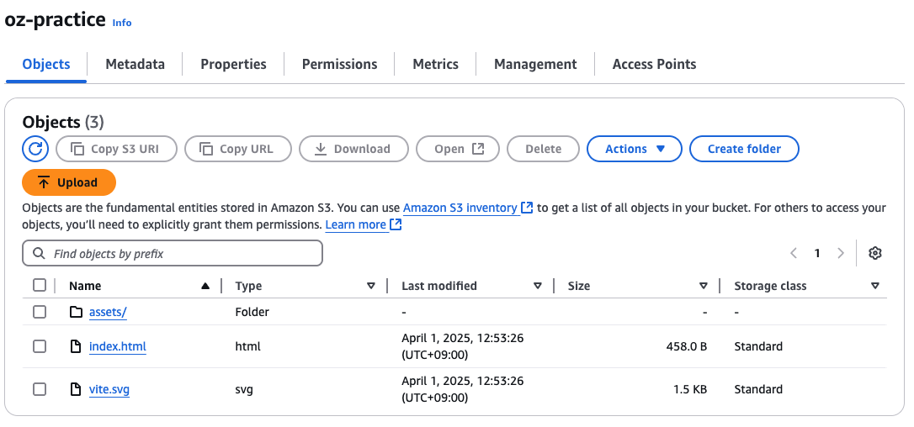Image resolution: width=914 pixels, height=427 pixels.
Task: Sort by Size column arrow
Action: (704, 286)
